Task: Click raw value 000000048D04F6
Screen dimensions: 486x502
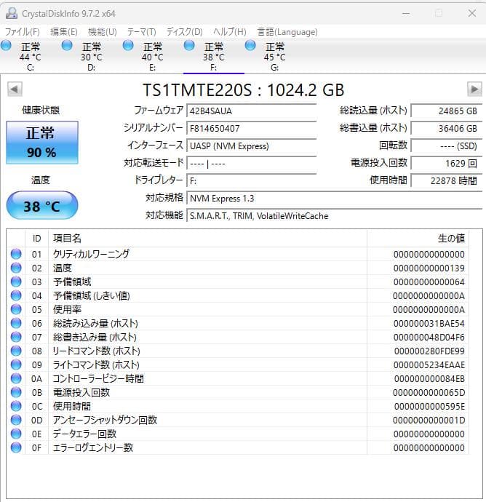Action: 429,337
